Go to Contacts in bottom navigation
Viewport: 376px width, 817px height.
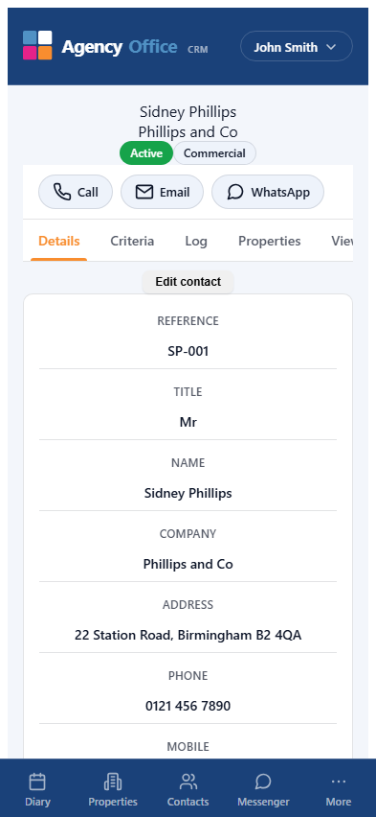coord(188,789)
